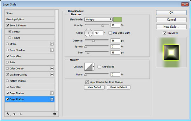Click the Opacity slider handle
Screen dimensions: 191x121
tap(103, 25)
